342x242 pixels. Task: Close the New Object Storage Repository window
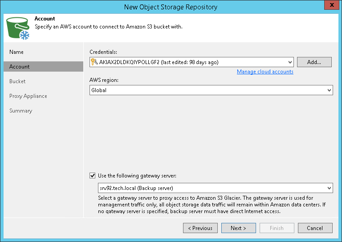pos(330,6)
